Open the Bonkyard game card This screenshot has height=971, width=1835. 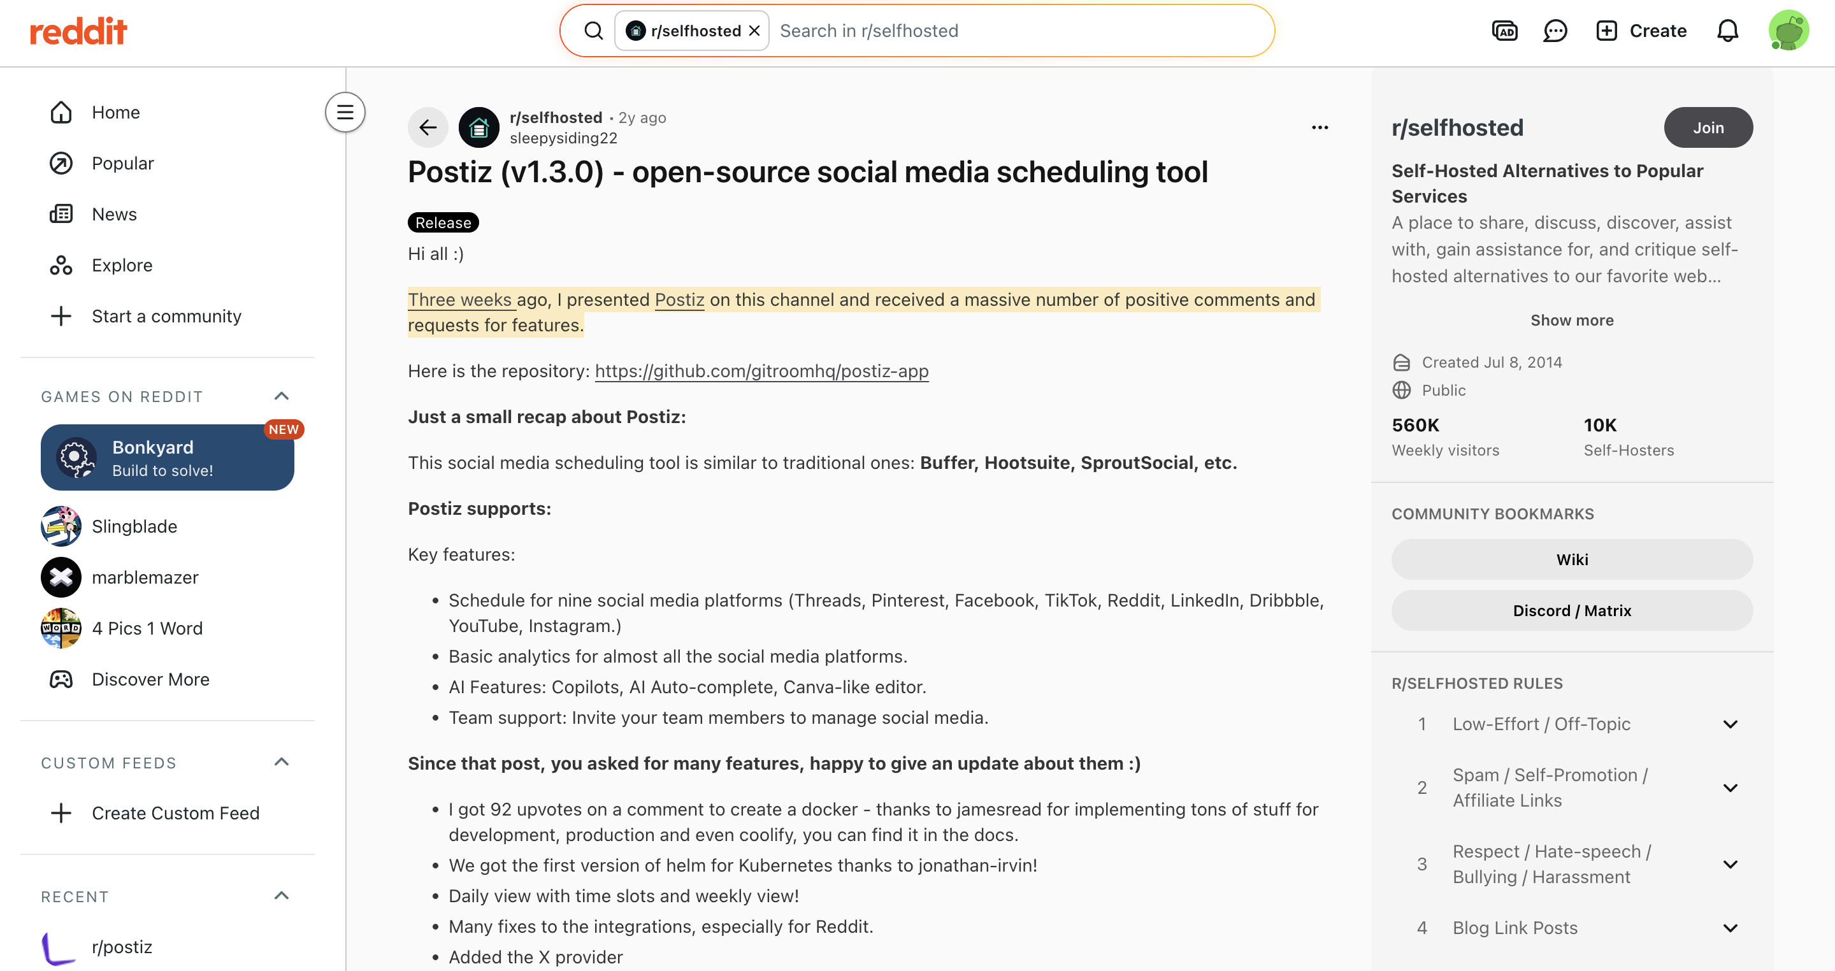click(168, 457)
